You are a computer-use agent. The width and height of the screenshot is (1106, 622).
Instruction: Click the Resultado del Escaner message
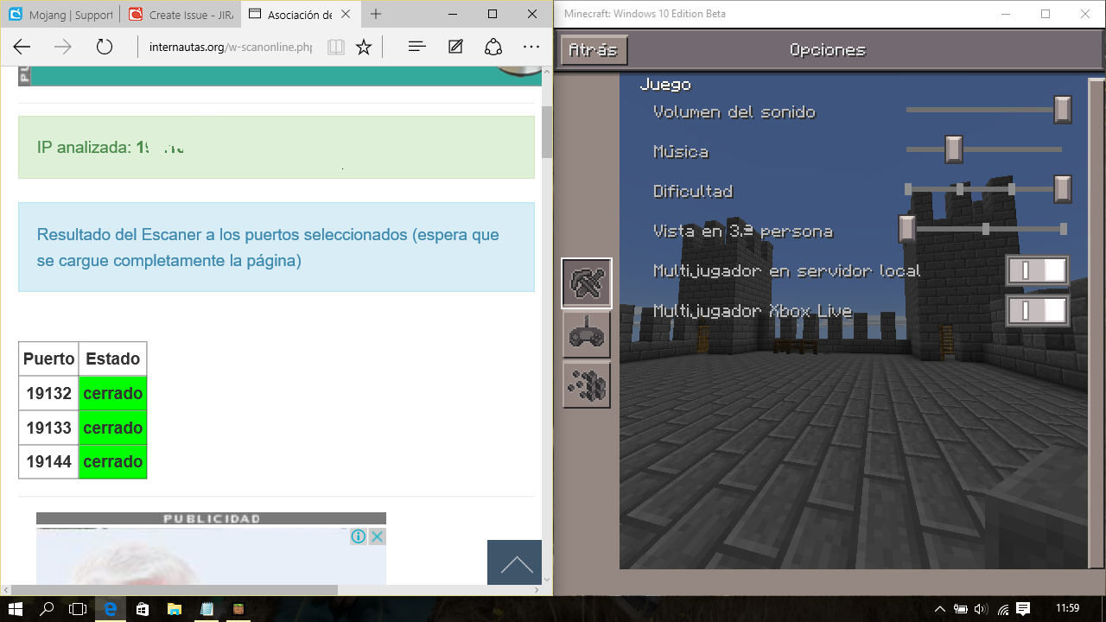pos(268,247)
